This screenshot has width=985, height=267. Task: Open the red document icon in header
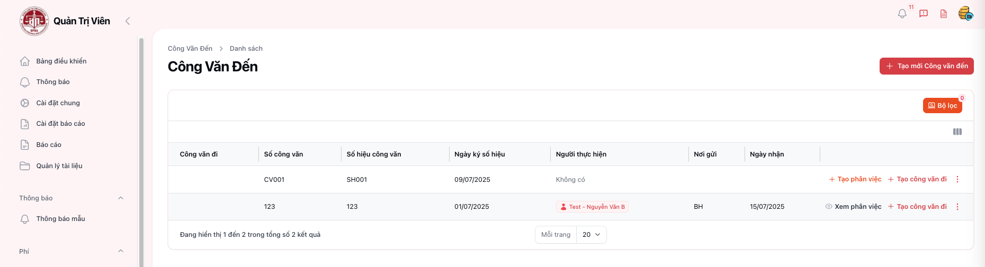(x=944, y=14)
